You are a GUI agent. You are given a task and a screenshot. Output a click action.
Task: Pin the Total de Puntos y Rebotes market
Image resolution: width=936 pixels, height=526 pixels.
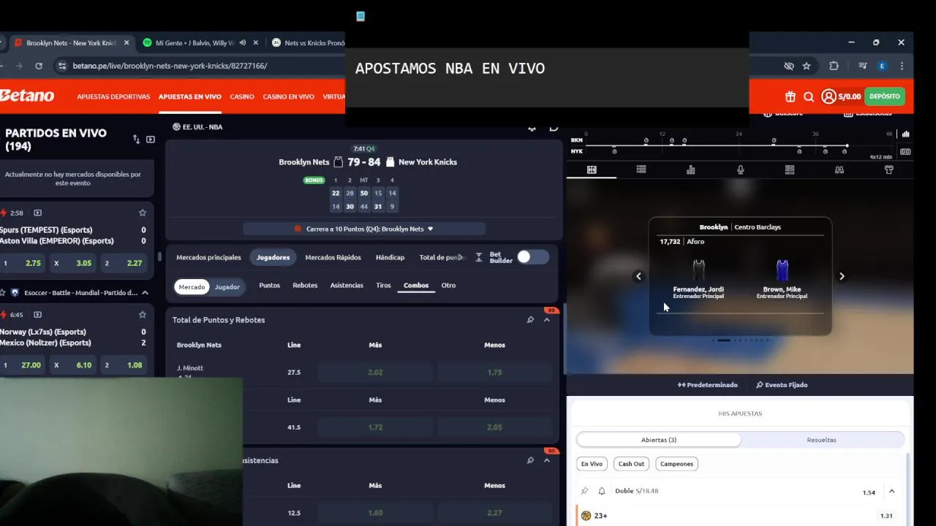(530, 320)
